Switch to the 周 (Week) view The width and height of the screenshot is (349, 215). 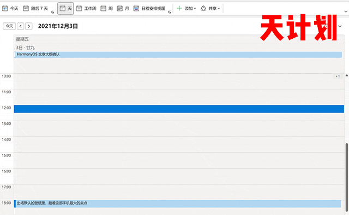(x=107, y=9)
